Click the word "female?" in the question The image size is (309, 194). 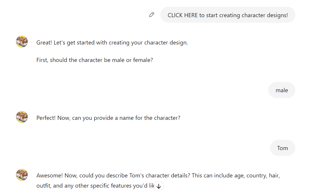point(143,60)
